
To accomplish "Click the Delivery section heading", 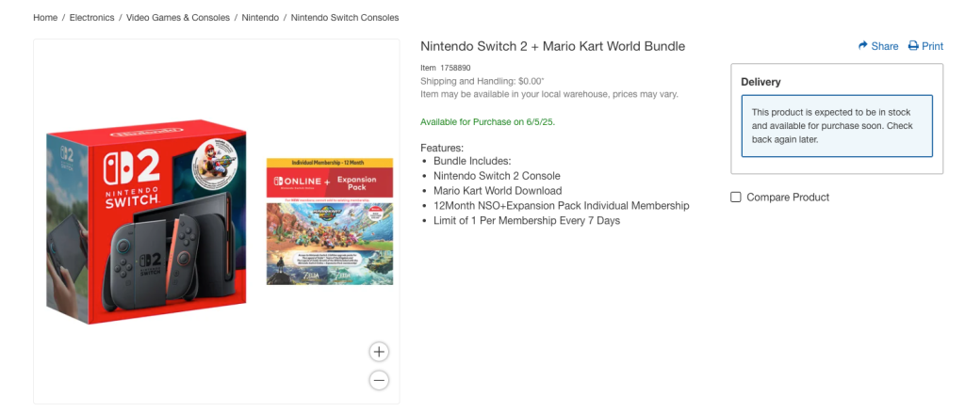I will click(x=761, y=82).
